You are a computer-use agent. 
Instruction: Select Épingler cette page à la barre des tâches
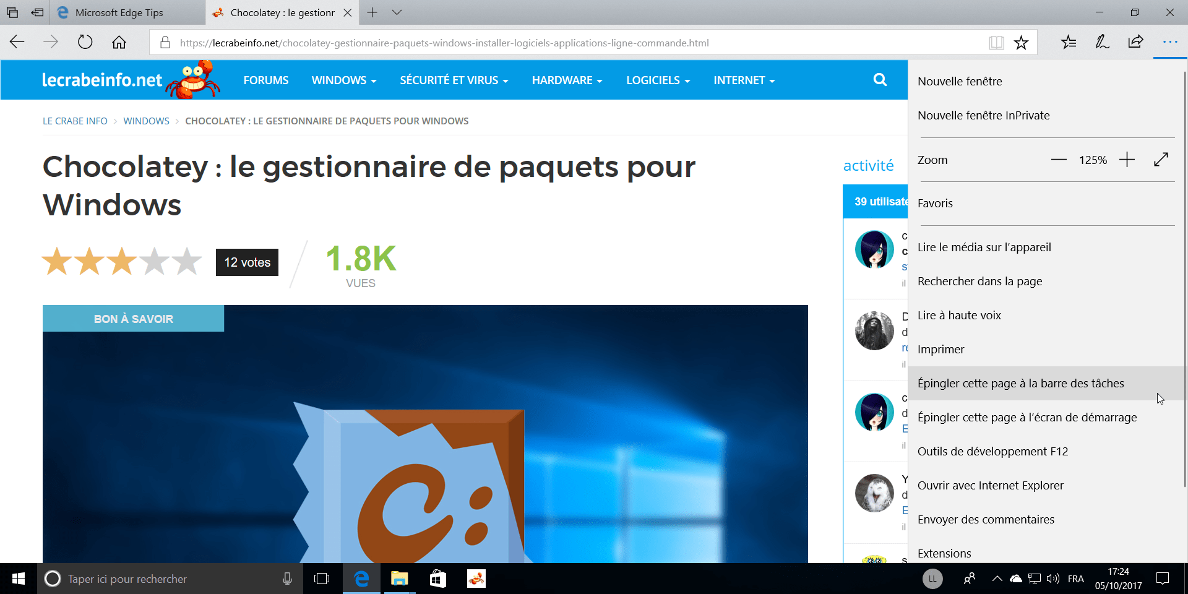1046,383
